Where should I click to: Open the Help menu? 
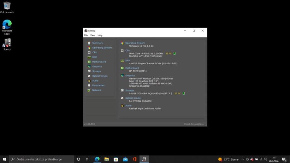100,35
